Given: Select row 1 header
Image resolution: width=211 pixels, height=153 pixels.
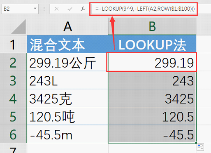Looking at the screenshot, I should [13, 44].
